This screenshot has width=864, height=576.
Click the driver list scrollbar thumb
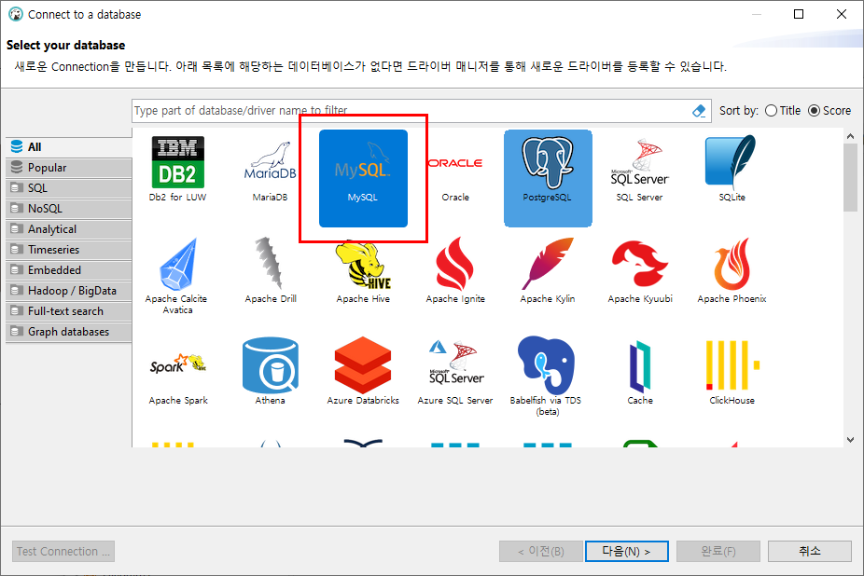[x=850, y=177]
